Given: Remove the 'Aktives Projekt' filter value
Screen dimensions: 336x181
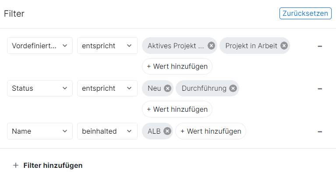Looking at the screenshot, I should pos(211,46).
